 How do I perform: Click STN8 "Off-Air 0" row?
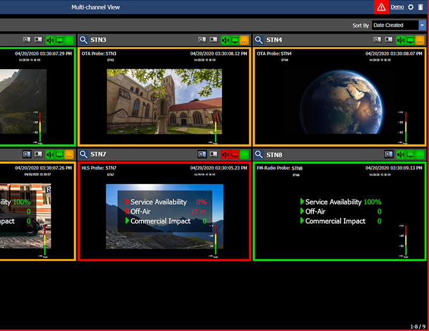pos(341,211)
